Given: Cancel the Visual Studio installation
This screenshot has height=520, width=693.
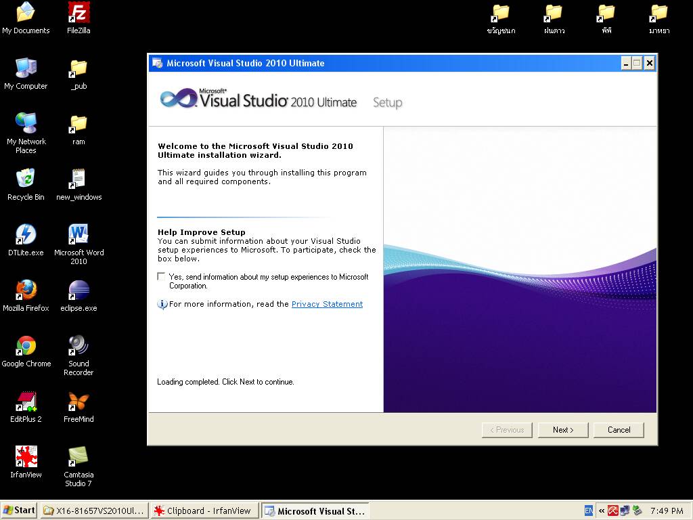Looking at the screenshot, I should [x=619, y=430].
